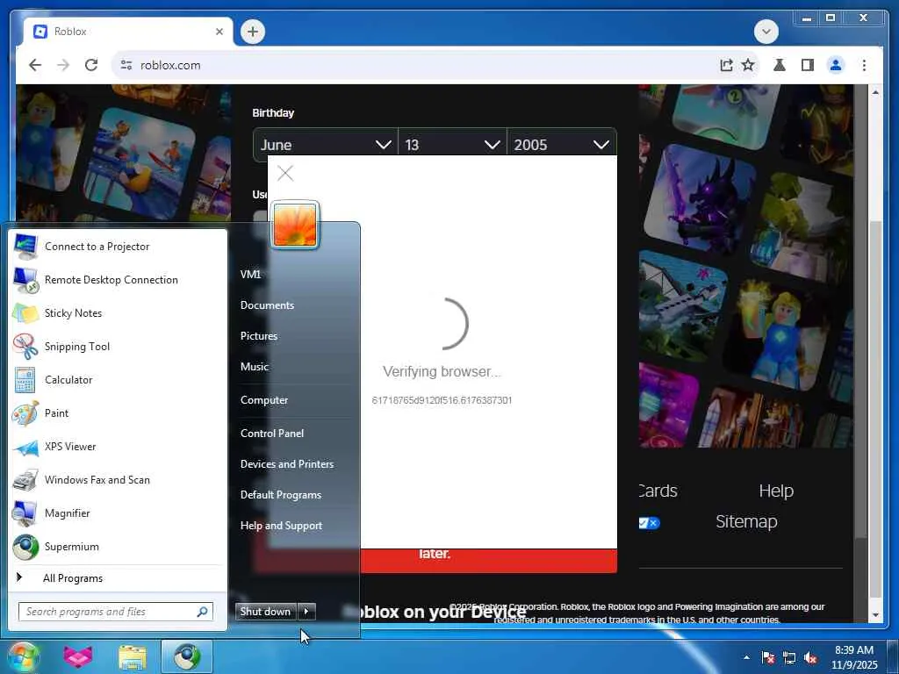Reload the Roblox page

(x=91, y=65)
